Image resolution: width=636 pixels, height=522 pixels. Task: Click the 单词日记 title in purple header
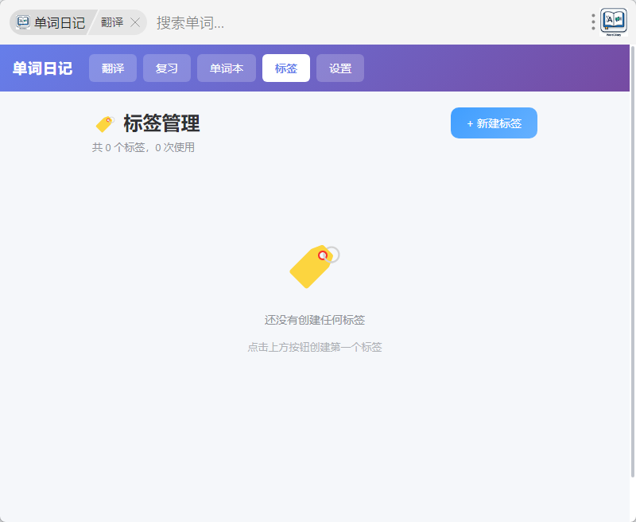[42, 68]
